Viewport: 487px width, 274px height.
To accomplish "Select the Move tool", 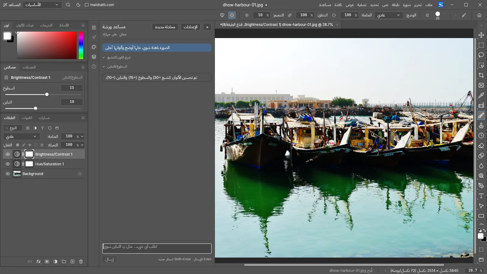I will [x=481, y=35].
